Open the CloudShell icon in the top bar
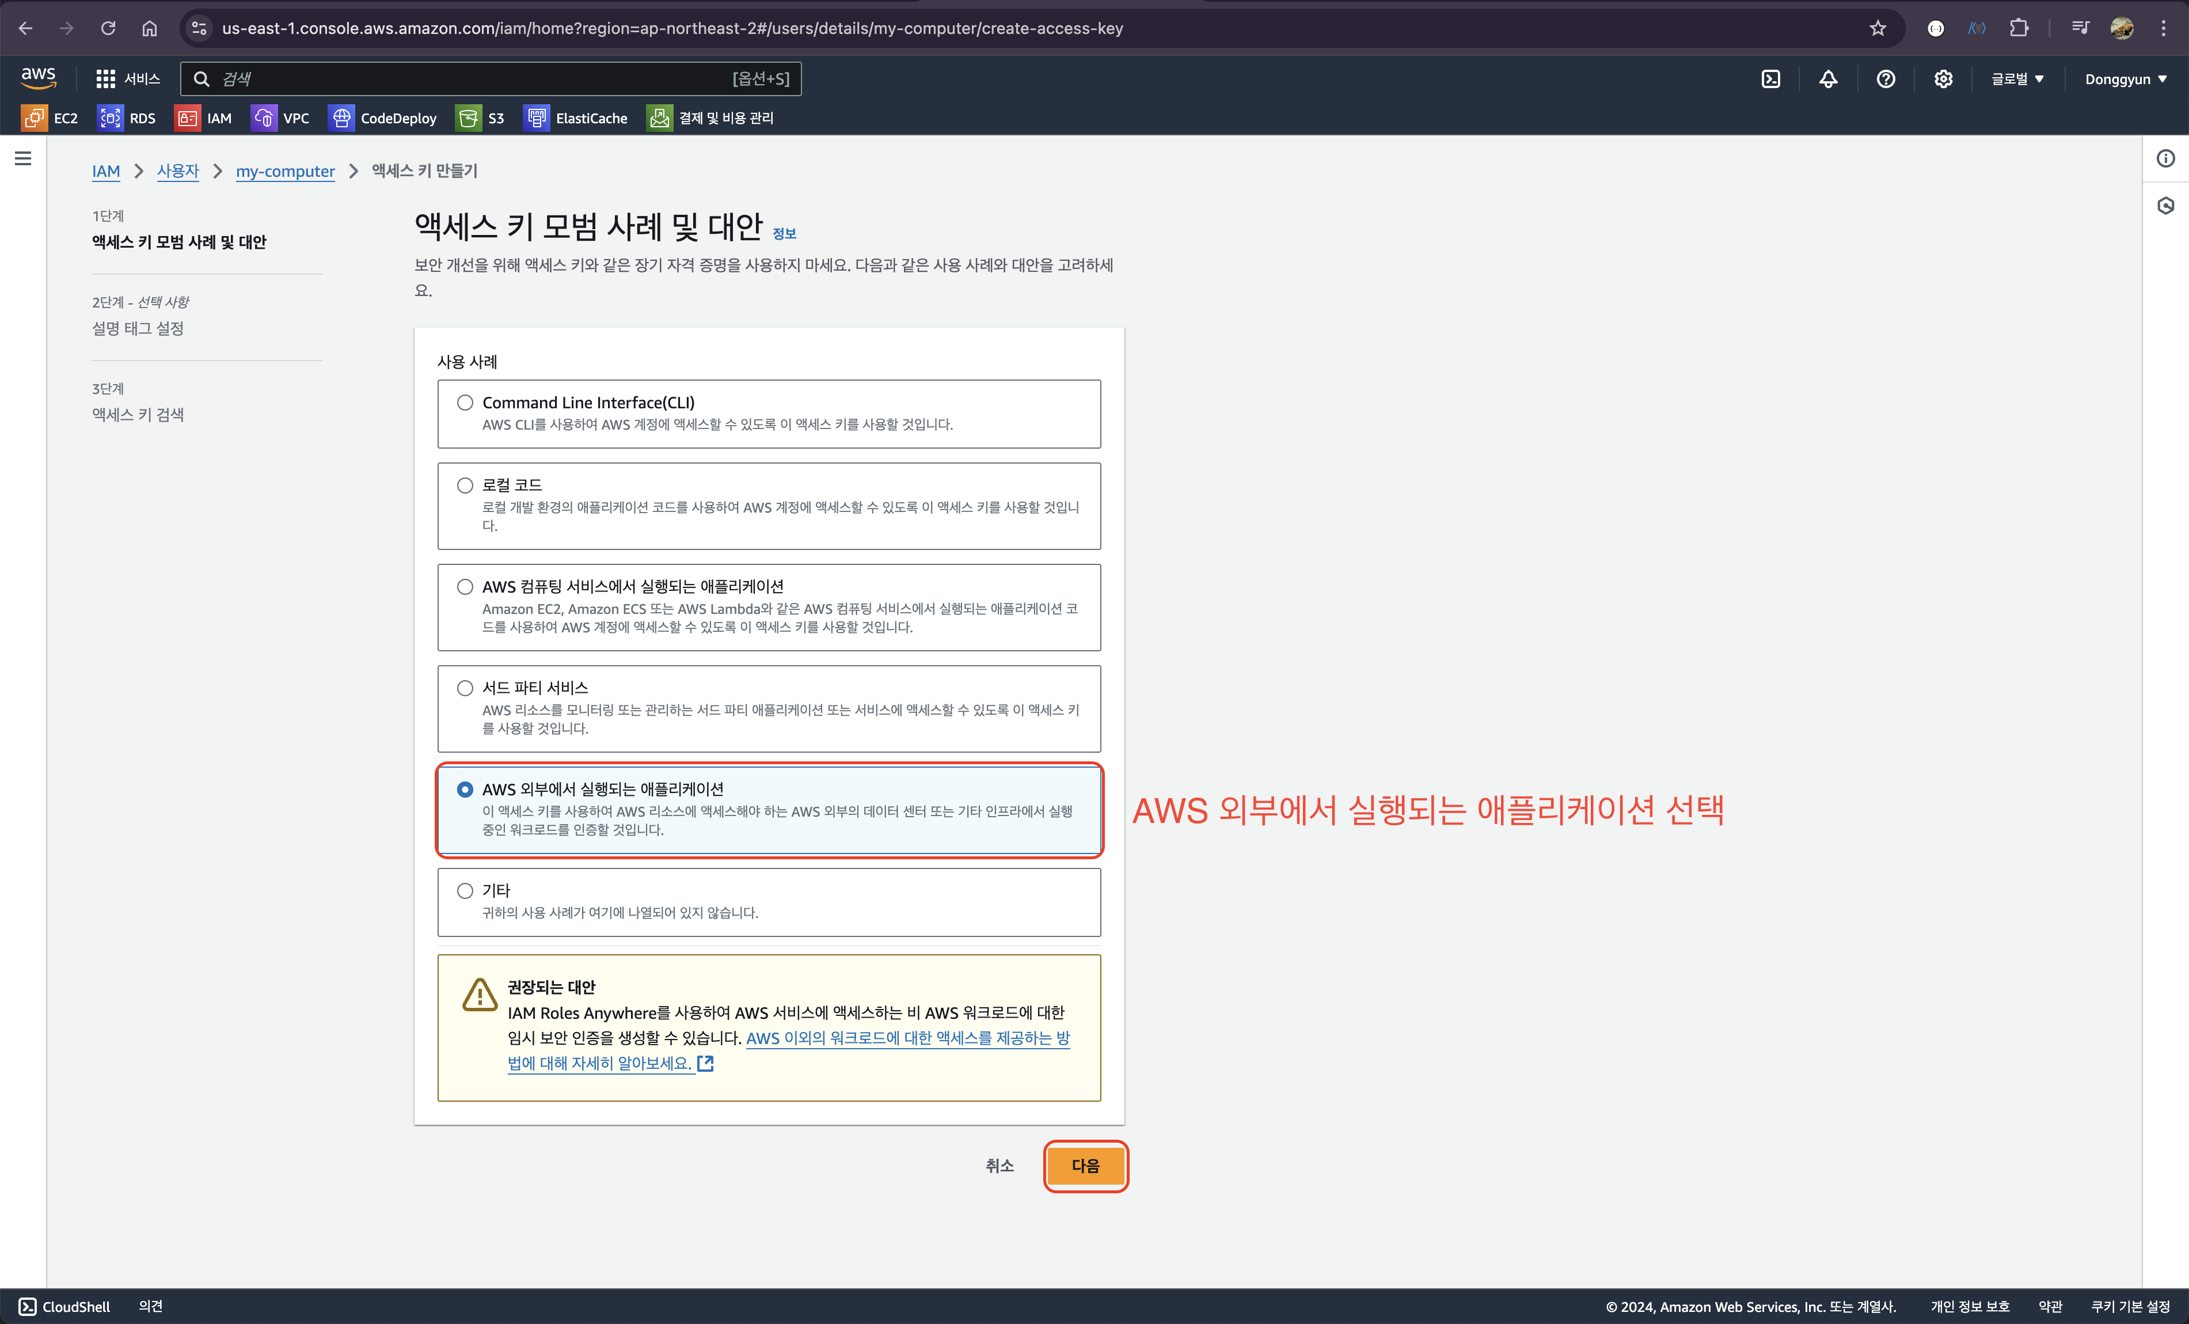This screenshot has height=1324, width=2189. [1770, 79]
